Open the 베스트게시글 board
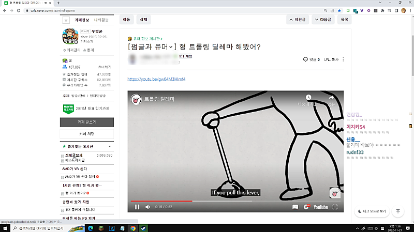Screen dimensions: 414x232 (75, 160)
